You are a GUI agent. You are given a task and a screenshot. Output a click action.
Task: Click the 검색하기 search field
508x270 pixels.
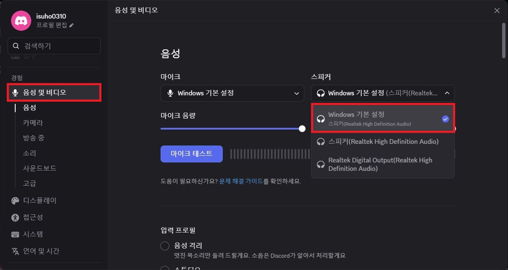(54, 46)
